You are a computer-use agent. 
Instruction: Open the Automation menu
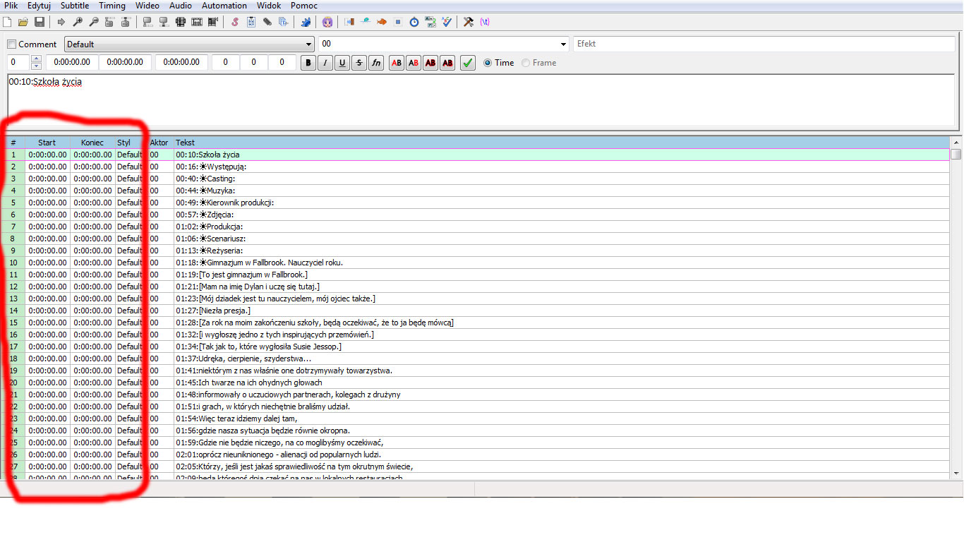click(x=224, y=6)
